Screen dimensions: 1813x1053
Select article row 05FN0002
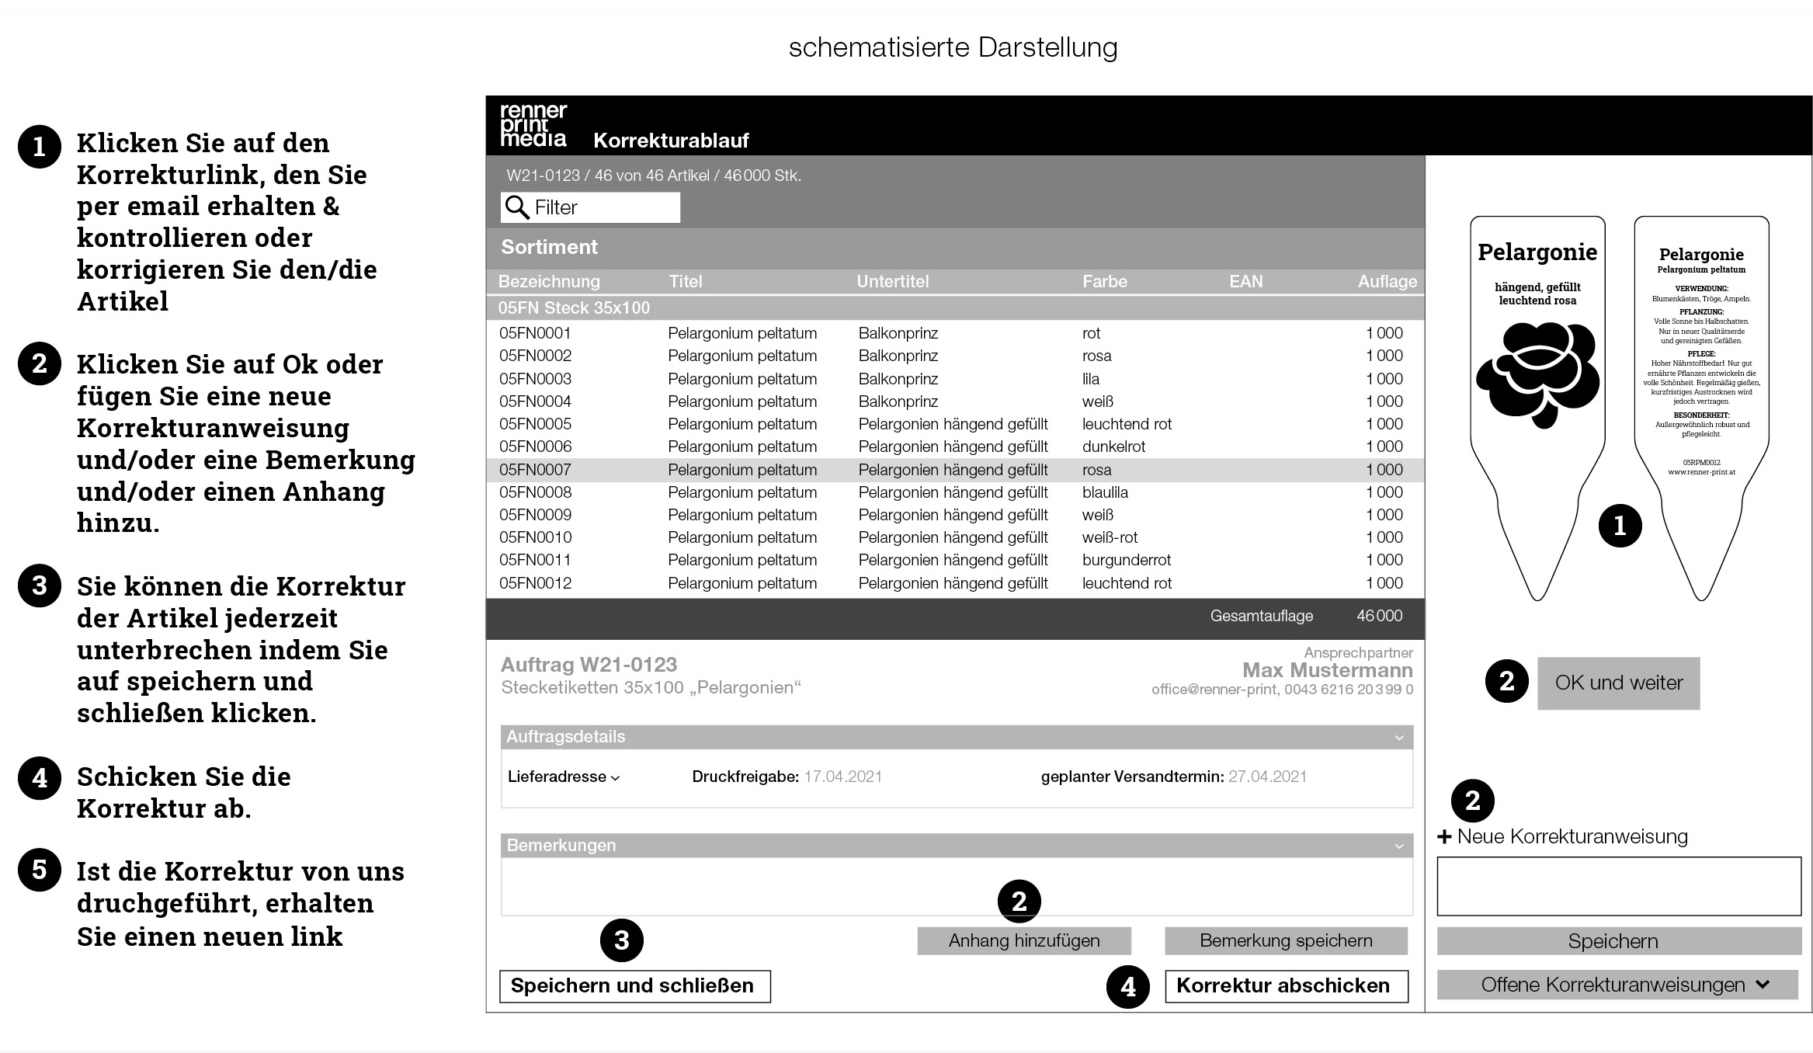[x=955, y=356]
